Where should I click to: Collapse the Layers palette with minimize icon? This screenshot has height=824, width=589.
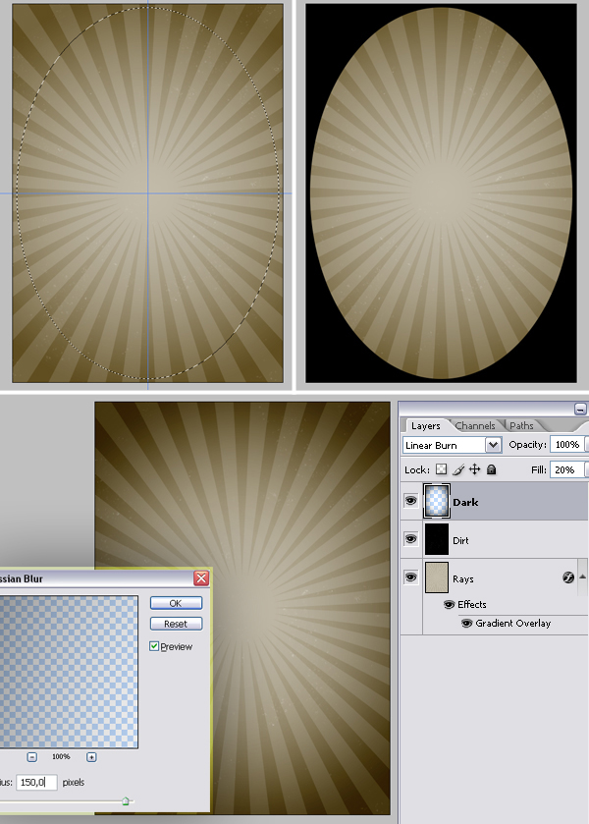point(580,409)
